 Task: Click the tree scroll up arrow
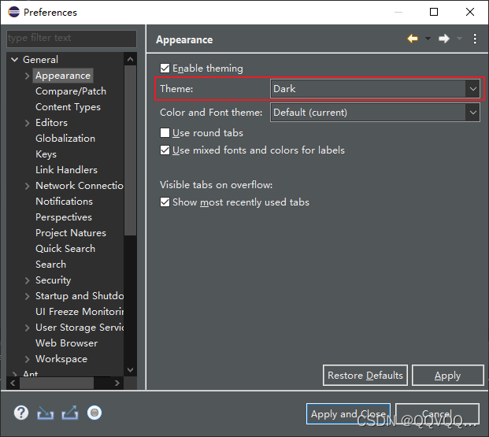coord(131,59)
